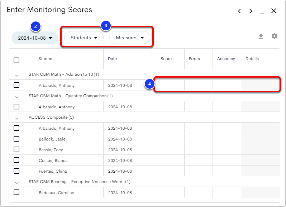Click Score cell for Badeaux, Caroline
286x207 pixels.
[170, 192]
